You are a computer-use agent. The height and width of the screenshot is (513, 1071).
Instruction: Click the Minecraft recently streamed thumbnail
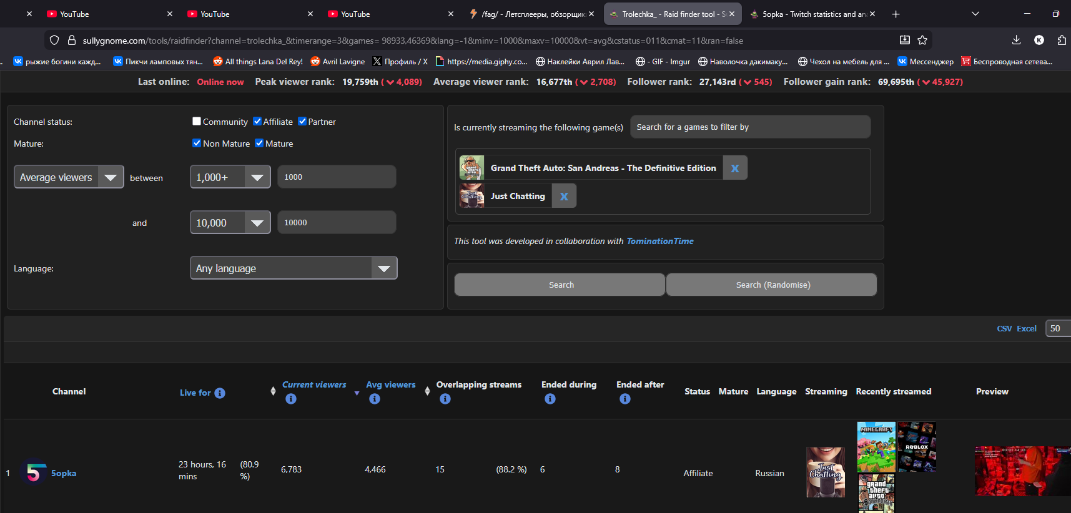[x=876, y=447]
